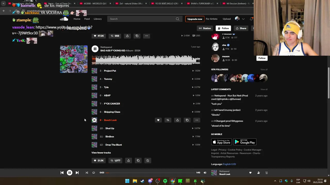
Task: Open the App Store download badge
Action: 221,142
